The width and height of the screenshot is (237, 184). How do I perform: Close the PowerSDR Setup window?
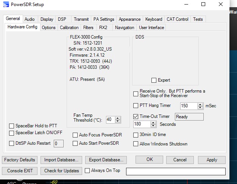point(221,4)
